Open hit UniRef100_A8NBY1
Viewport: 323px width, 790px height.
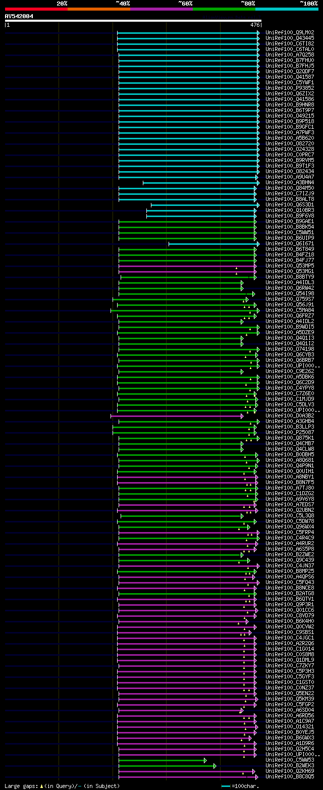[290, 477]
